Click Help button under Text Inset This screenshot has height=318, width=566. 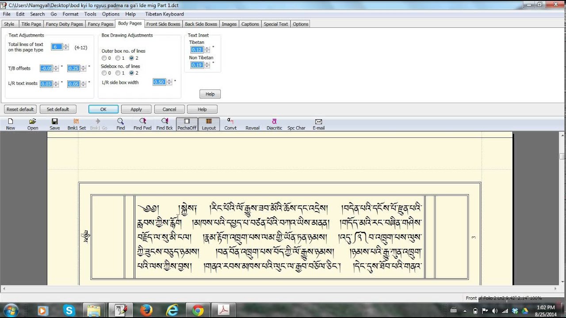[x=210, y=94]
